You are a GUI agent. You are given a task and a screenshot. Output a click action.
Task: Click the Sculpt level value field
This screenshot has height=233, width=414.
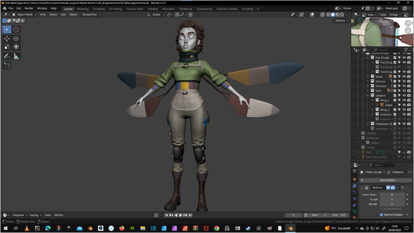tap(392, 199)
